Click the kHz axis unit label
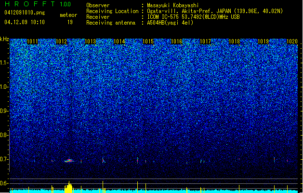The width and height of the screenshot is (303, 193). point(4,39)
